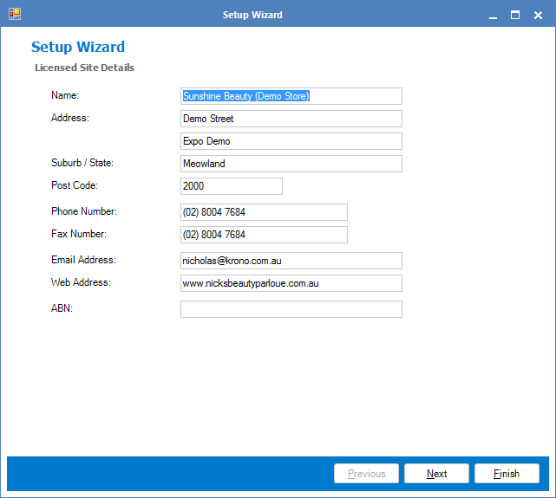Close the Setup Wizard window
This screenshot has width=556, height=498.
pos(538,15)
